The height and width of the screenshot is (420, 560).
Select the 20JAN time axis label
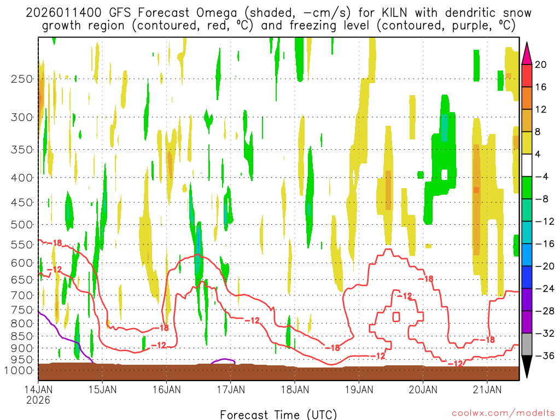coord(423,389)
